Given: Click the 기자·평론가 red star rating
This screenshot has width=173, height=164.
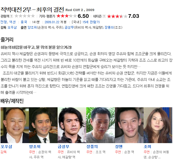Looking at the screenshot, I should click(x=67, y=16).
